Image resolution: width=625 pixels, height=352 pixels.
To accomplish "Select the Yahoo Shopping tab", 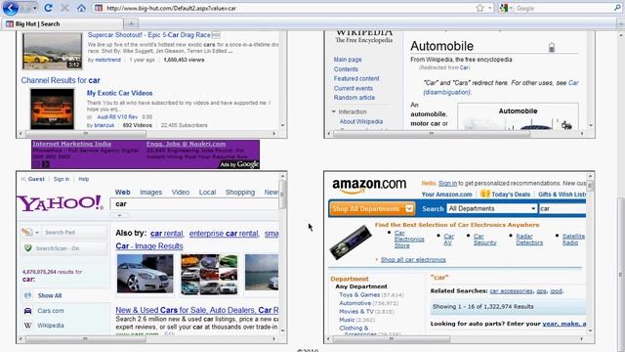I will coord(240,193).
